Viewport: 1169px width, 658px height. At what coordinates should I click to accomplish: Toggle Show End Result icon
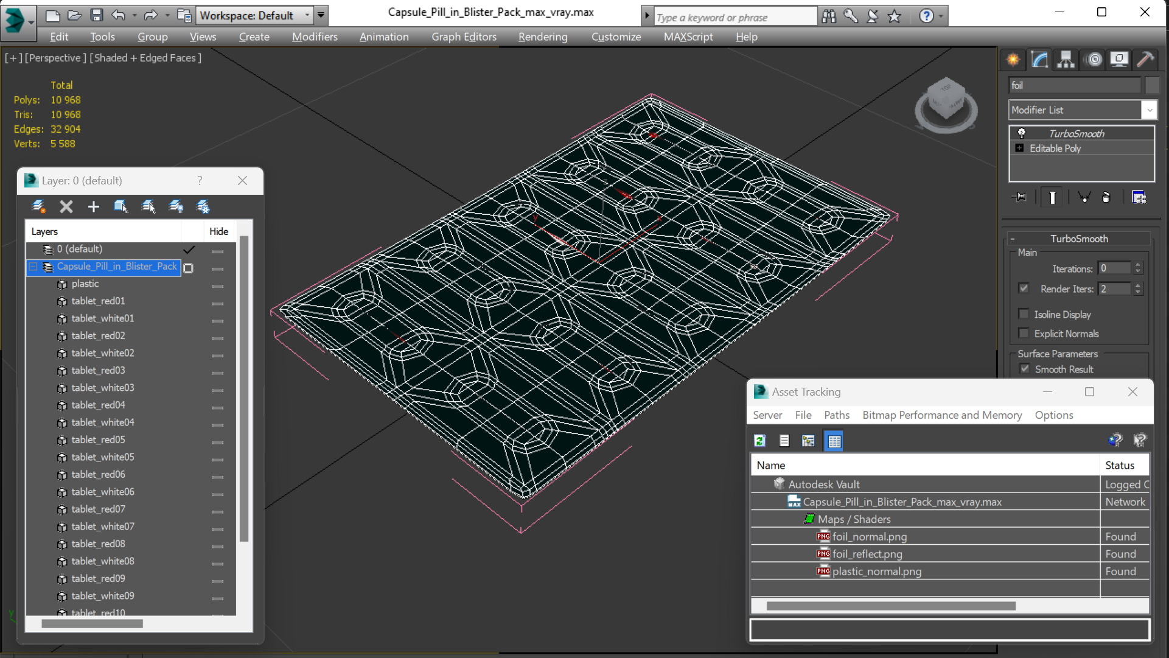tap(1052, 197)
